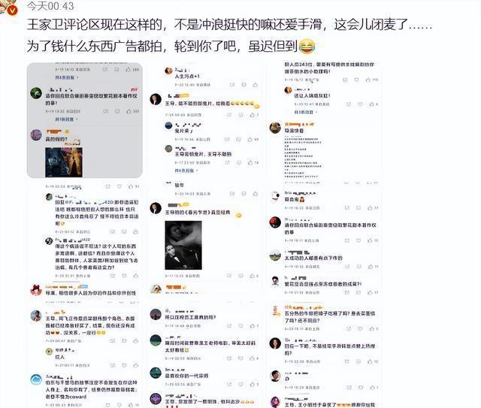Open the post author's verified avatar
The height and width of the screenshot is (408, 481).
pos(8,8)
